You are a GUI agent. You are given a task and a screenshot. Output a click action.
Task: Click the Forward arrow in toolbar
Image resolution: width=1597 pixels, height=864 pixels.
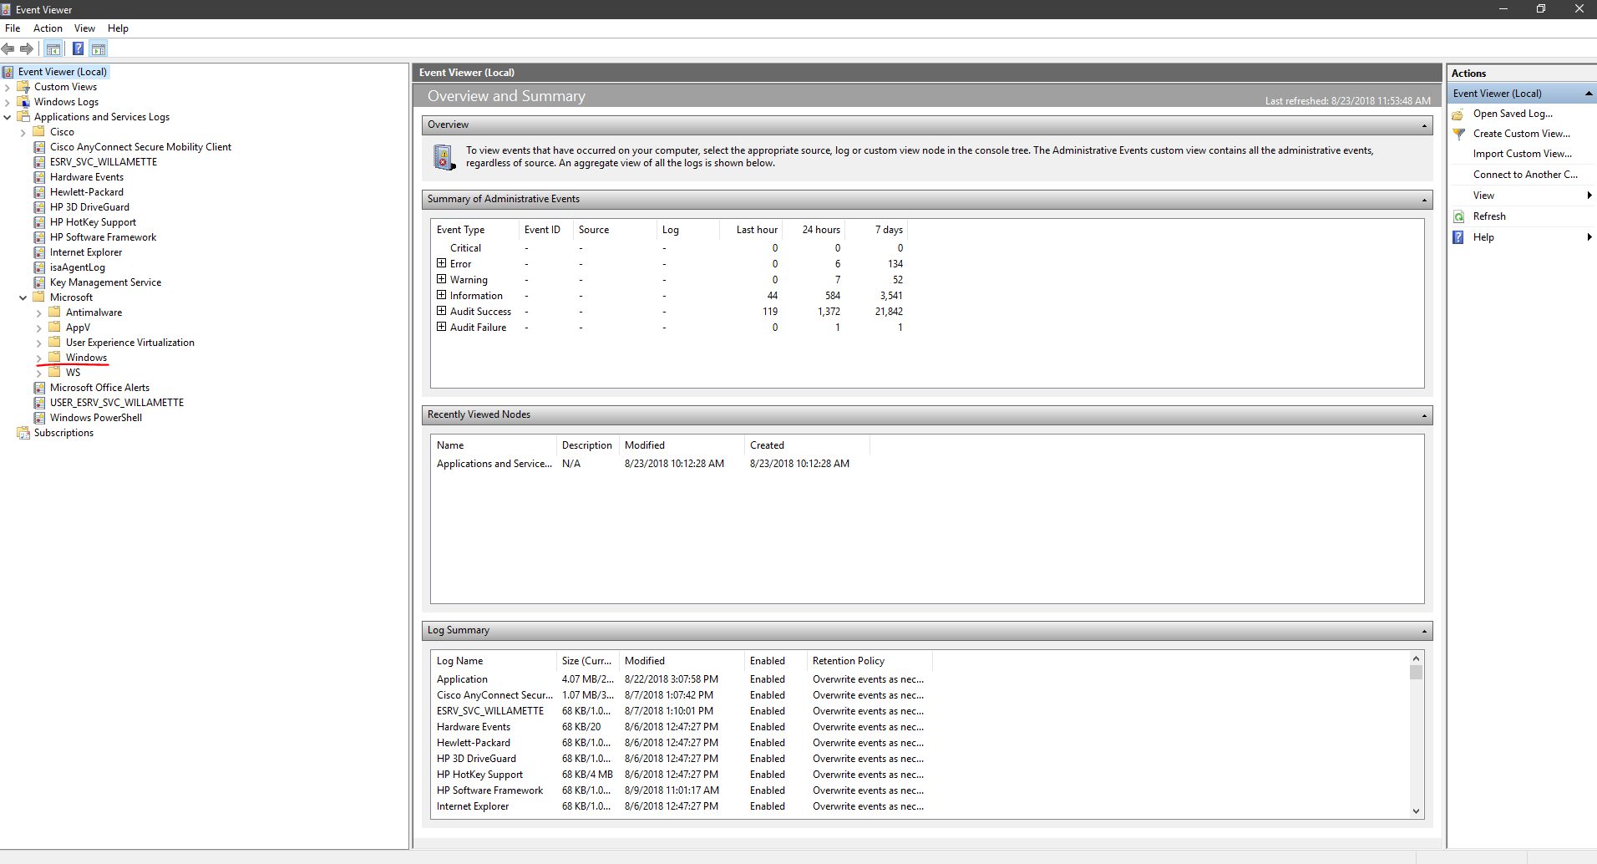[x=27, y=48]
